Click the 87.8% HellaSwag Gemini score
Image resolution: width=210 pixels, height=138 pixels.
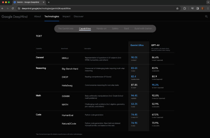pyautogui.click(x=134, y=85)
